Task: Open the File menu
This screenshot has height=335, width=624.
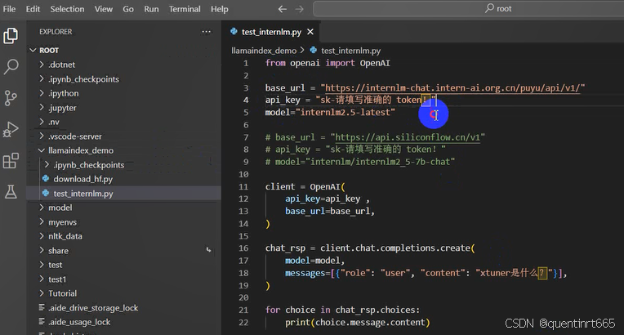Action: [x=9, y=9]
